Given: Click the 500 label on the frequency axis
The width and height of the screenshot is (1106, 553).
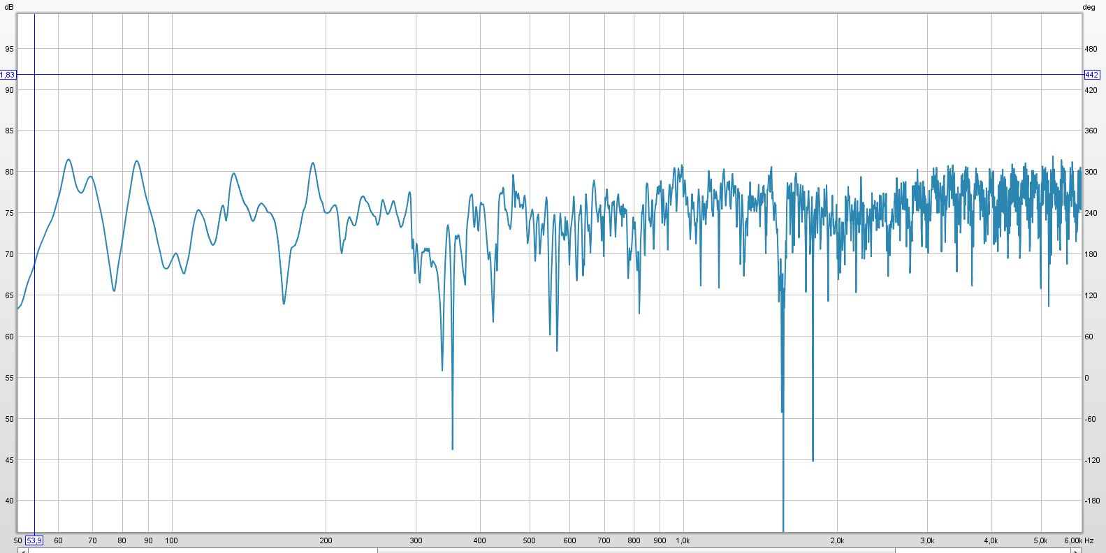Looking at the screenshot, I should (x=530, y=540).
